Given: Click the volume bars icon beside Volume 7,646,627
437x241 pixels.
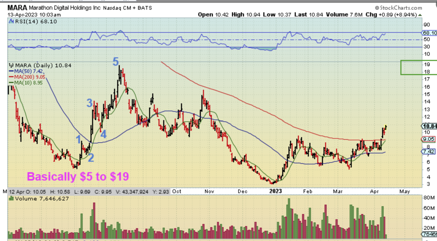Looking at the screenshot, I should [x=11, y=198].
